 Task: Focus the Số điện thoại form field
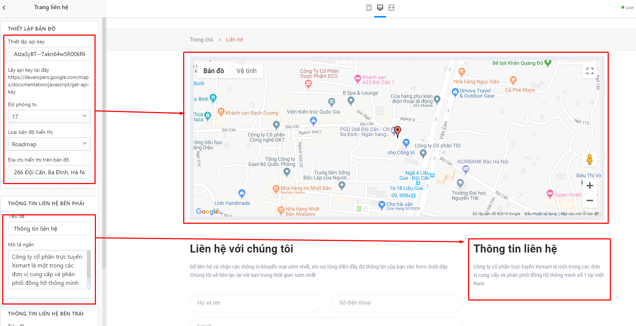(397, 303)
